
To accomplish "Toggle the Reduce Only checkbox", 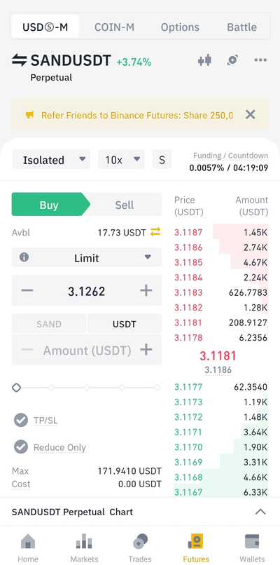I will 21,447.
